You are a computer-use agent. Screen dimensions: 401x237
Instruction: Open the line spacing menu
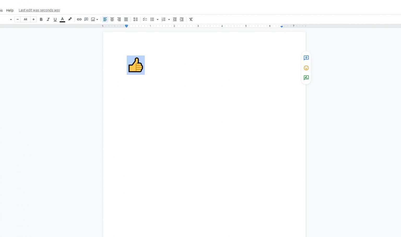135,19
